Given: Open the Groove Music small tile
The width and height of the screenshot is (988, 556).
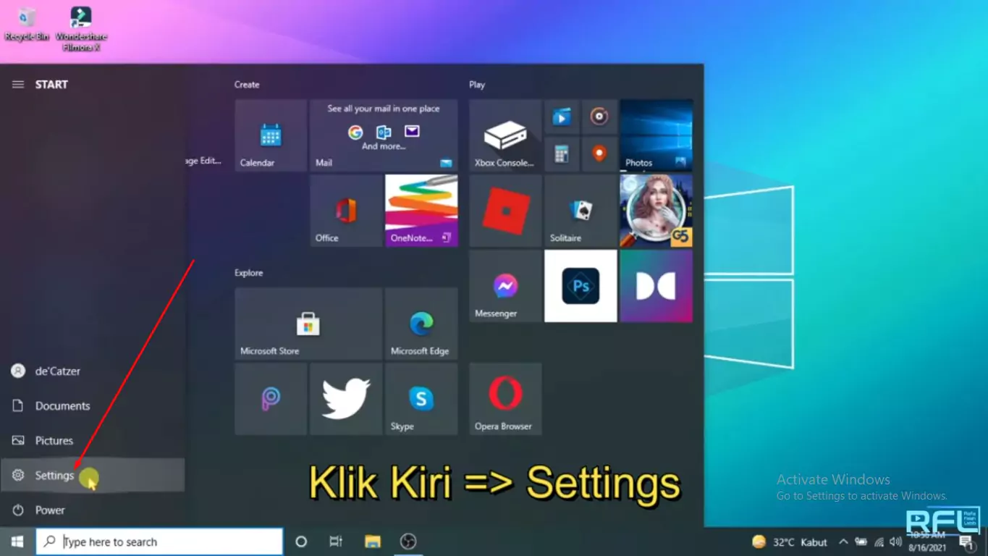Looking at the screenshot, I should pos(599,117).
